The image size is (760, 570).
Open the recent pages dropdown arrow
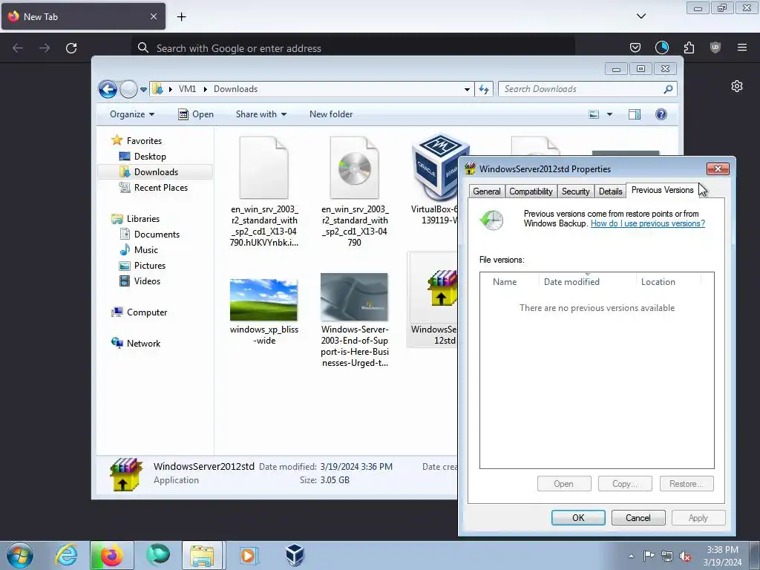coord(143,90)
